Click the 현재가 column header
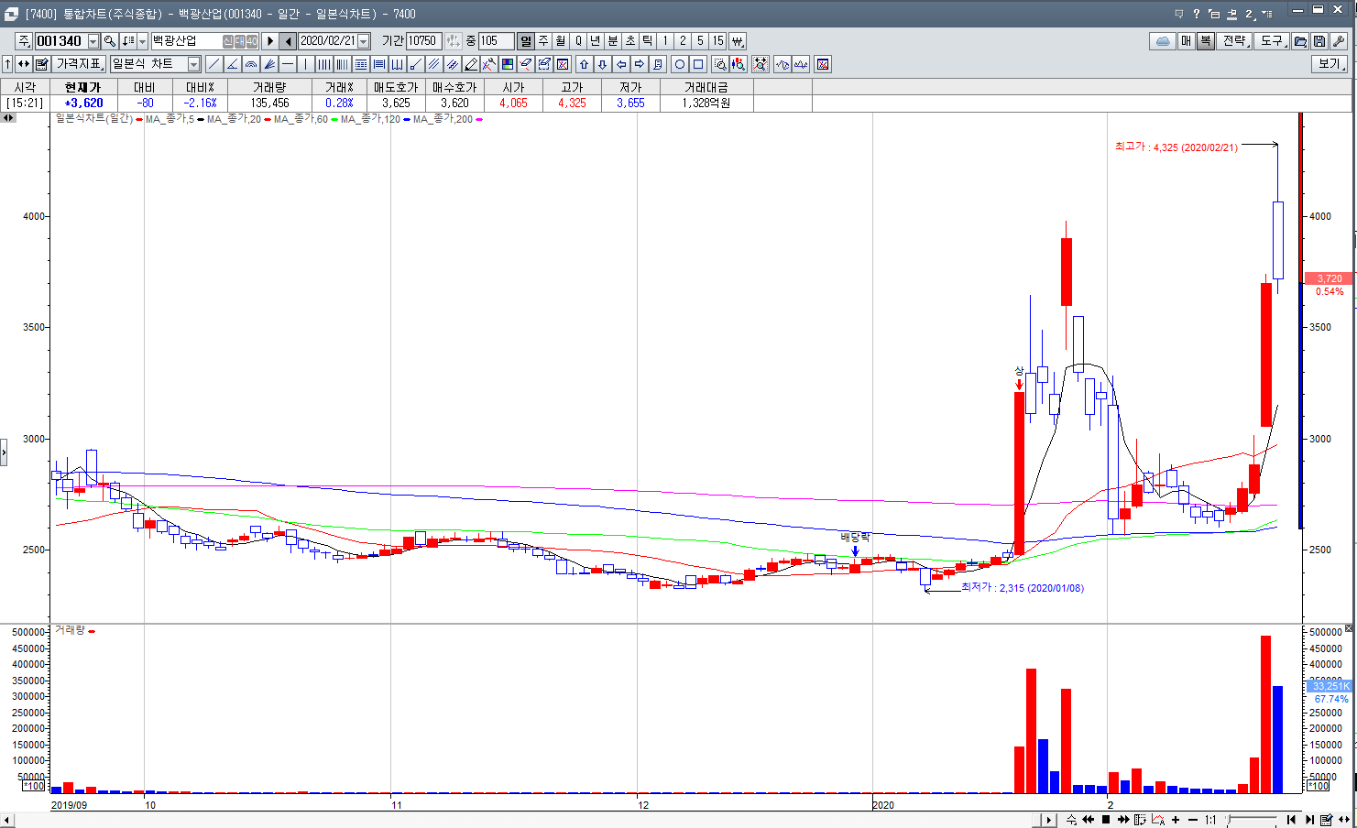 tap(82, 87)
